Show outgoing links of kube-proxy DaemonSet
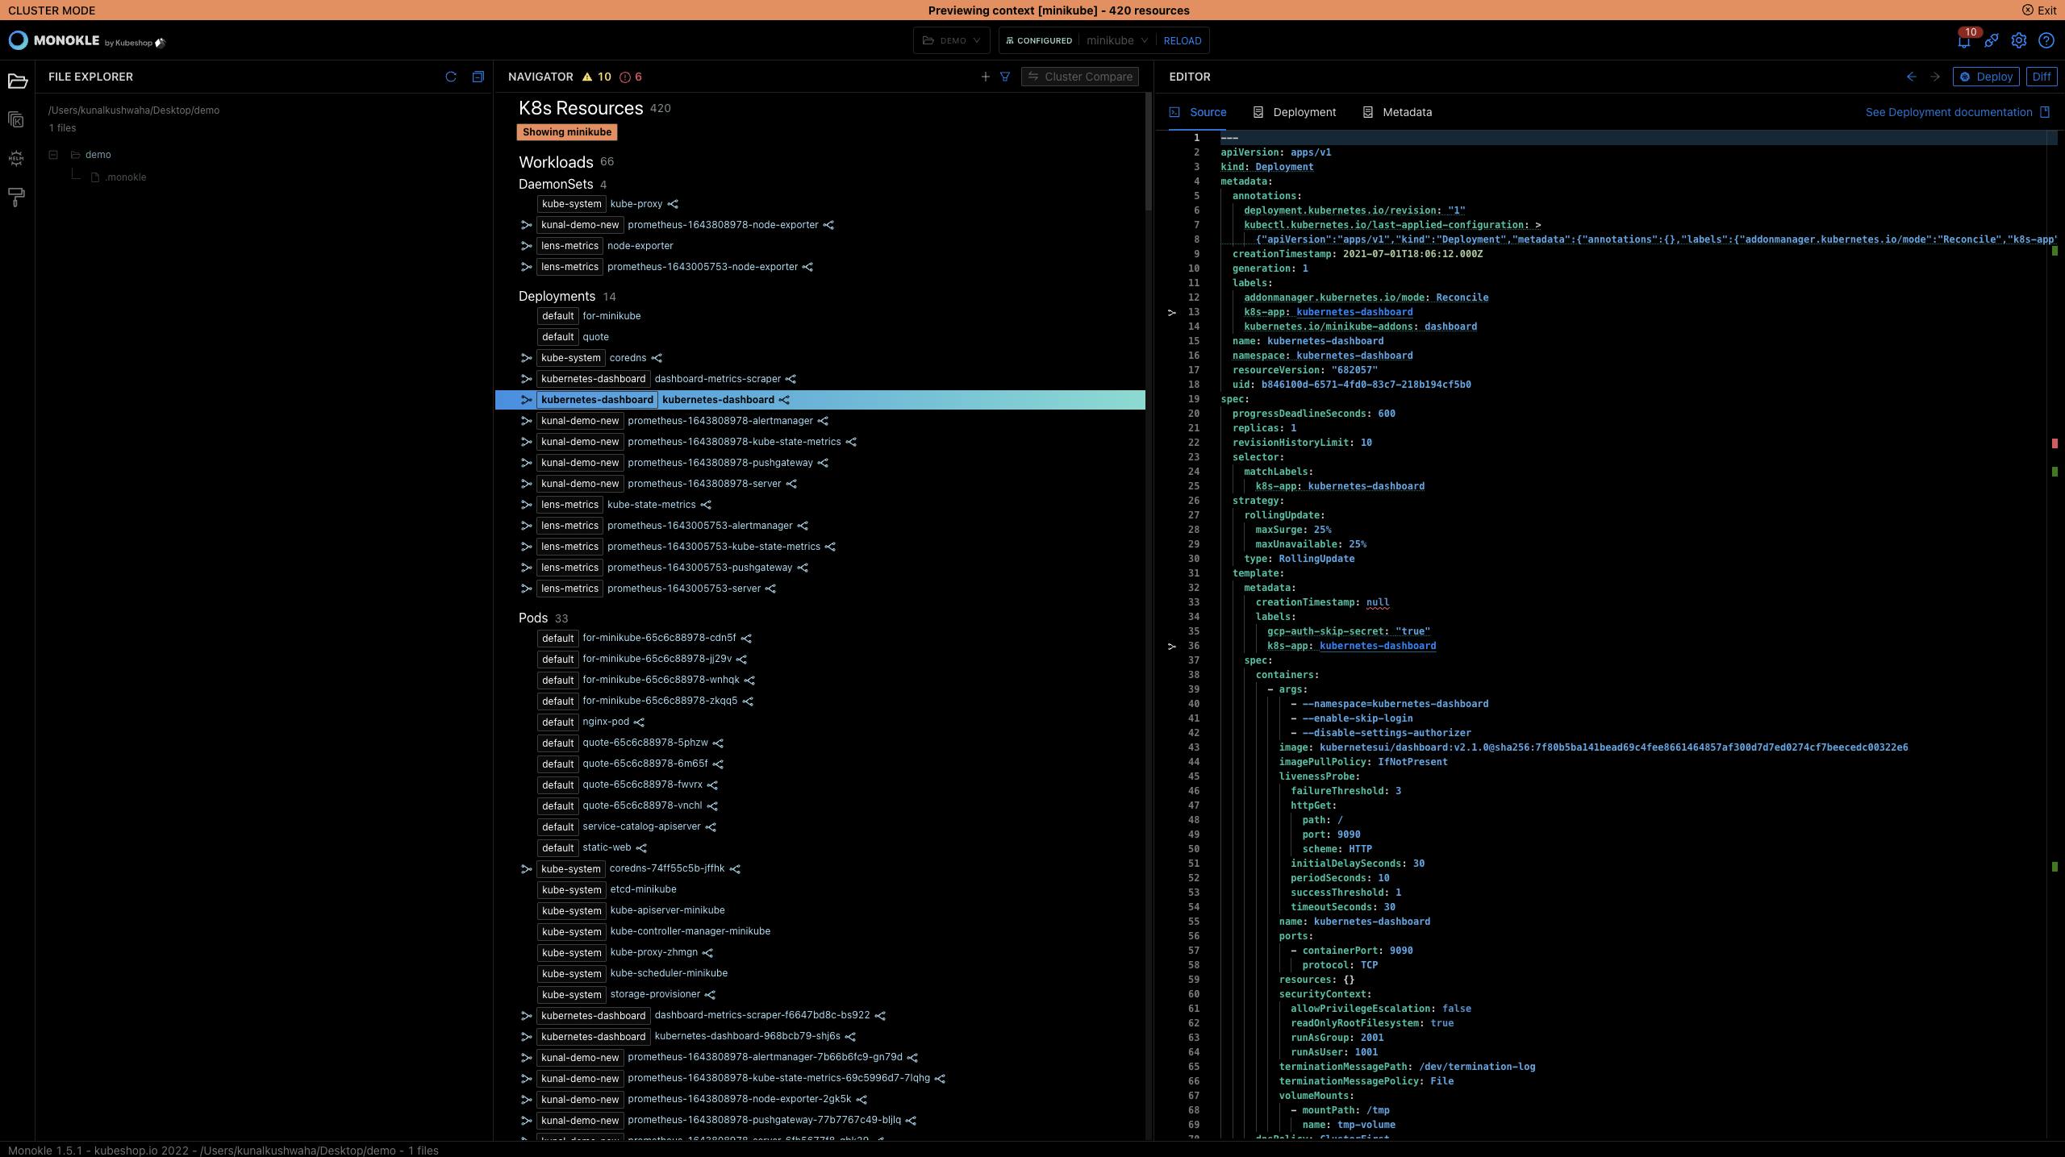This screenshot has width=2065, height=1157. coord(673,204)
